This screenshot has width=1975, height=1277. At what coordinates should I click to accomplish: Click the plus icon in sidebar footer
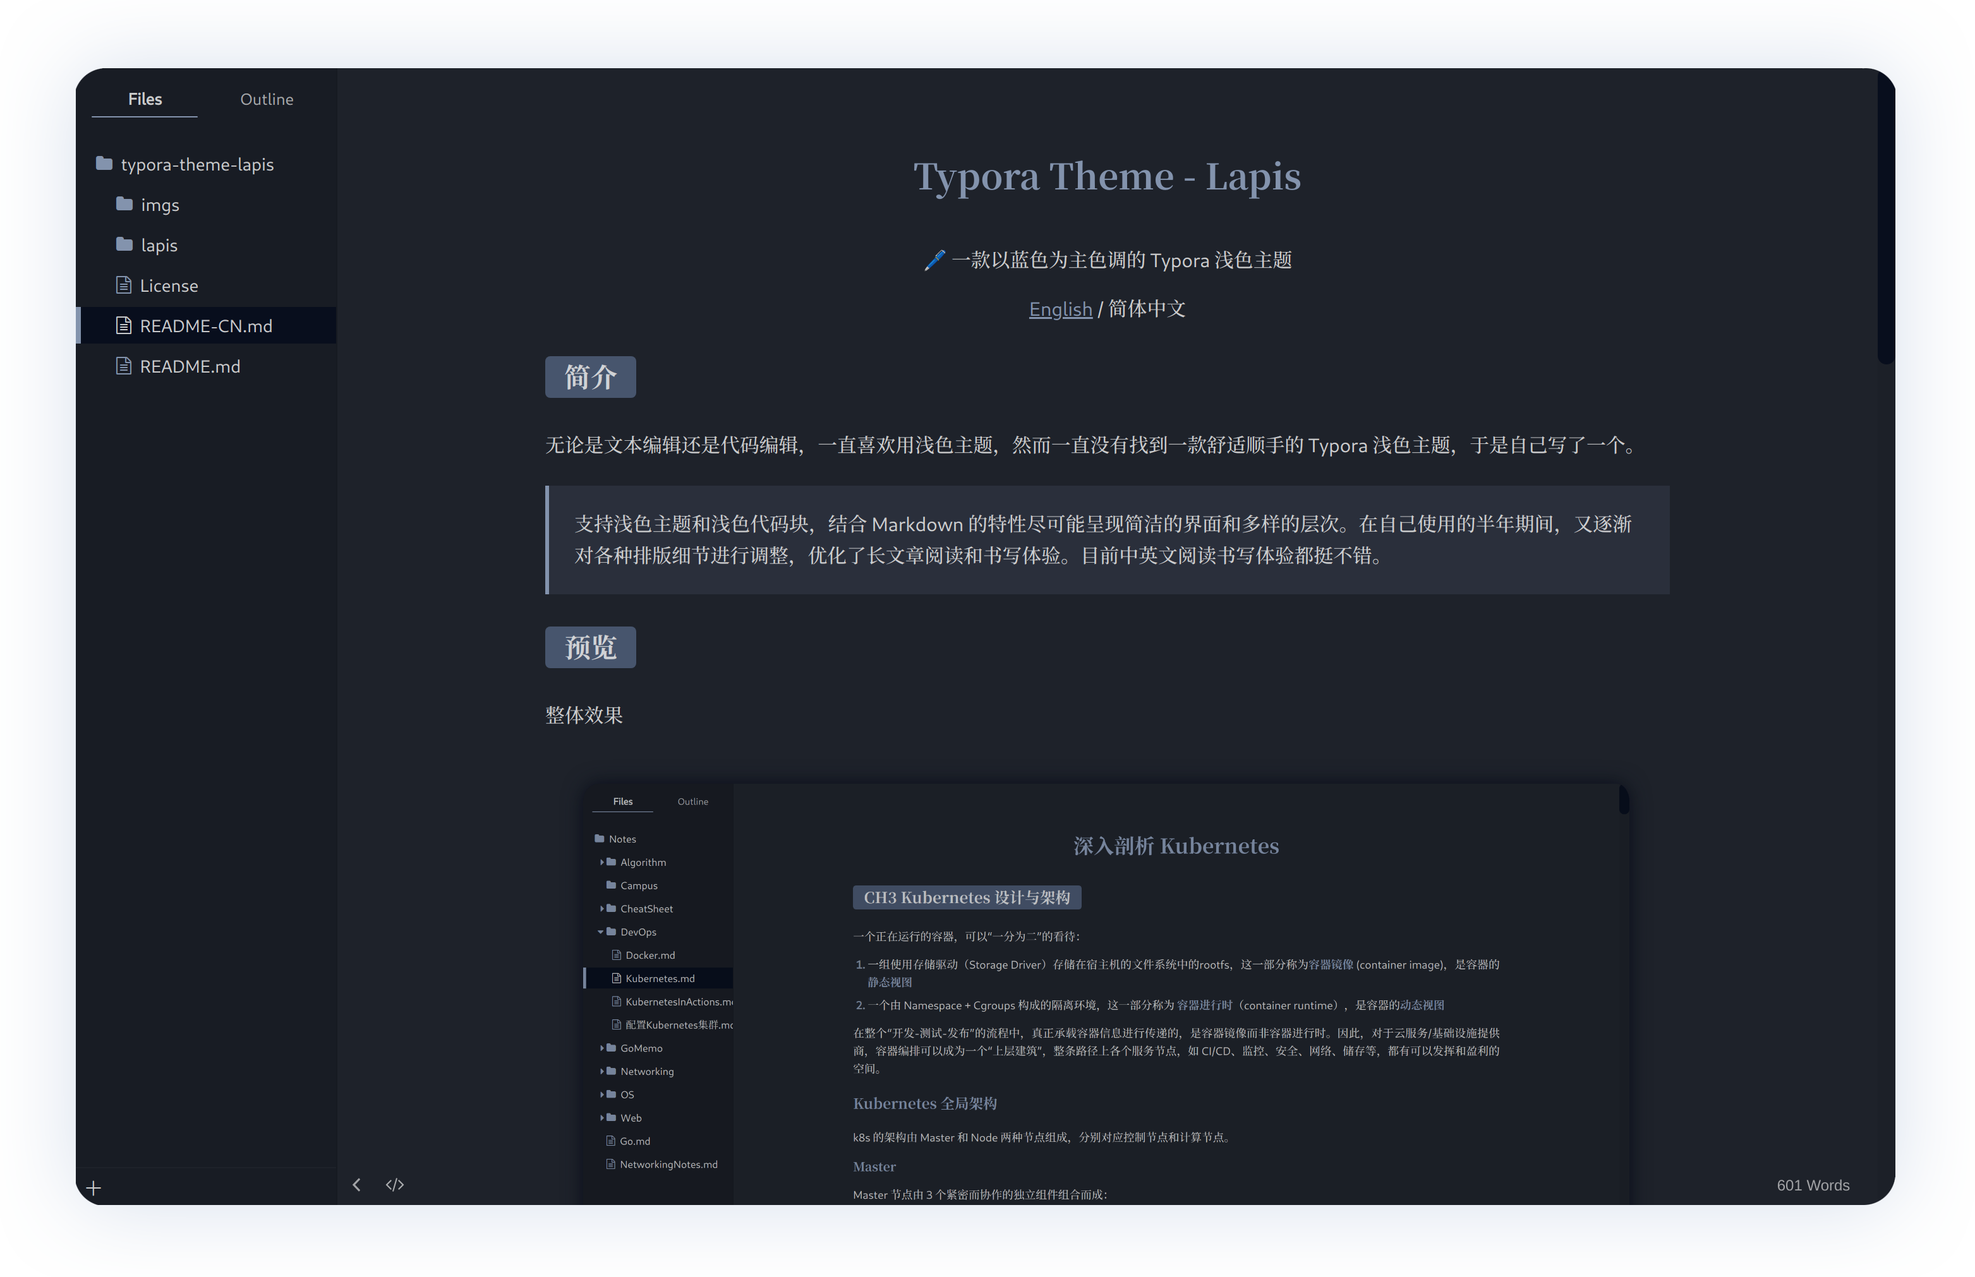(x=94, y=1187)
